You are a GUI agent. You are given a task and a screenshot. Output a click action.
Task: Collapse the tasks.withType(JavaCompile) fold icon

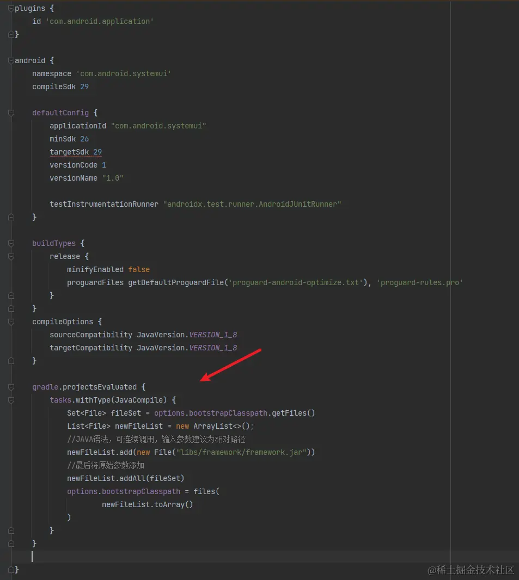click(12, 400)
